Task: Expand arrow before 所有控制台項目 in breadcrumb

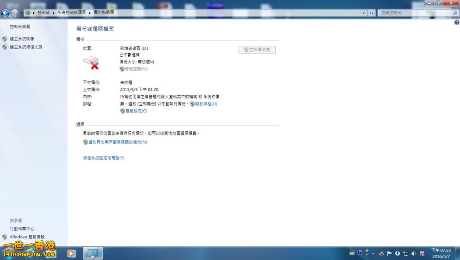Action: point(54,13)
